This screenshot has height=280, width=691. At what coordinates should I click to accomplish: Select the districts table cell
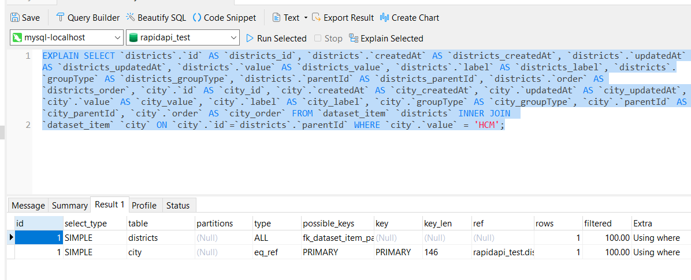tap(161, 238)
